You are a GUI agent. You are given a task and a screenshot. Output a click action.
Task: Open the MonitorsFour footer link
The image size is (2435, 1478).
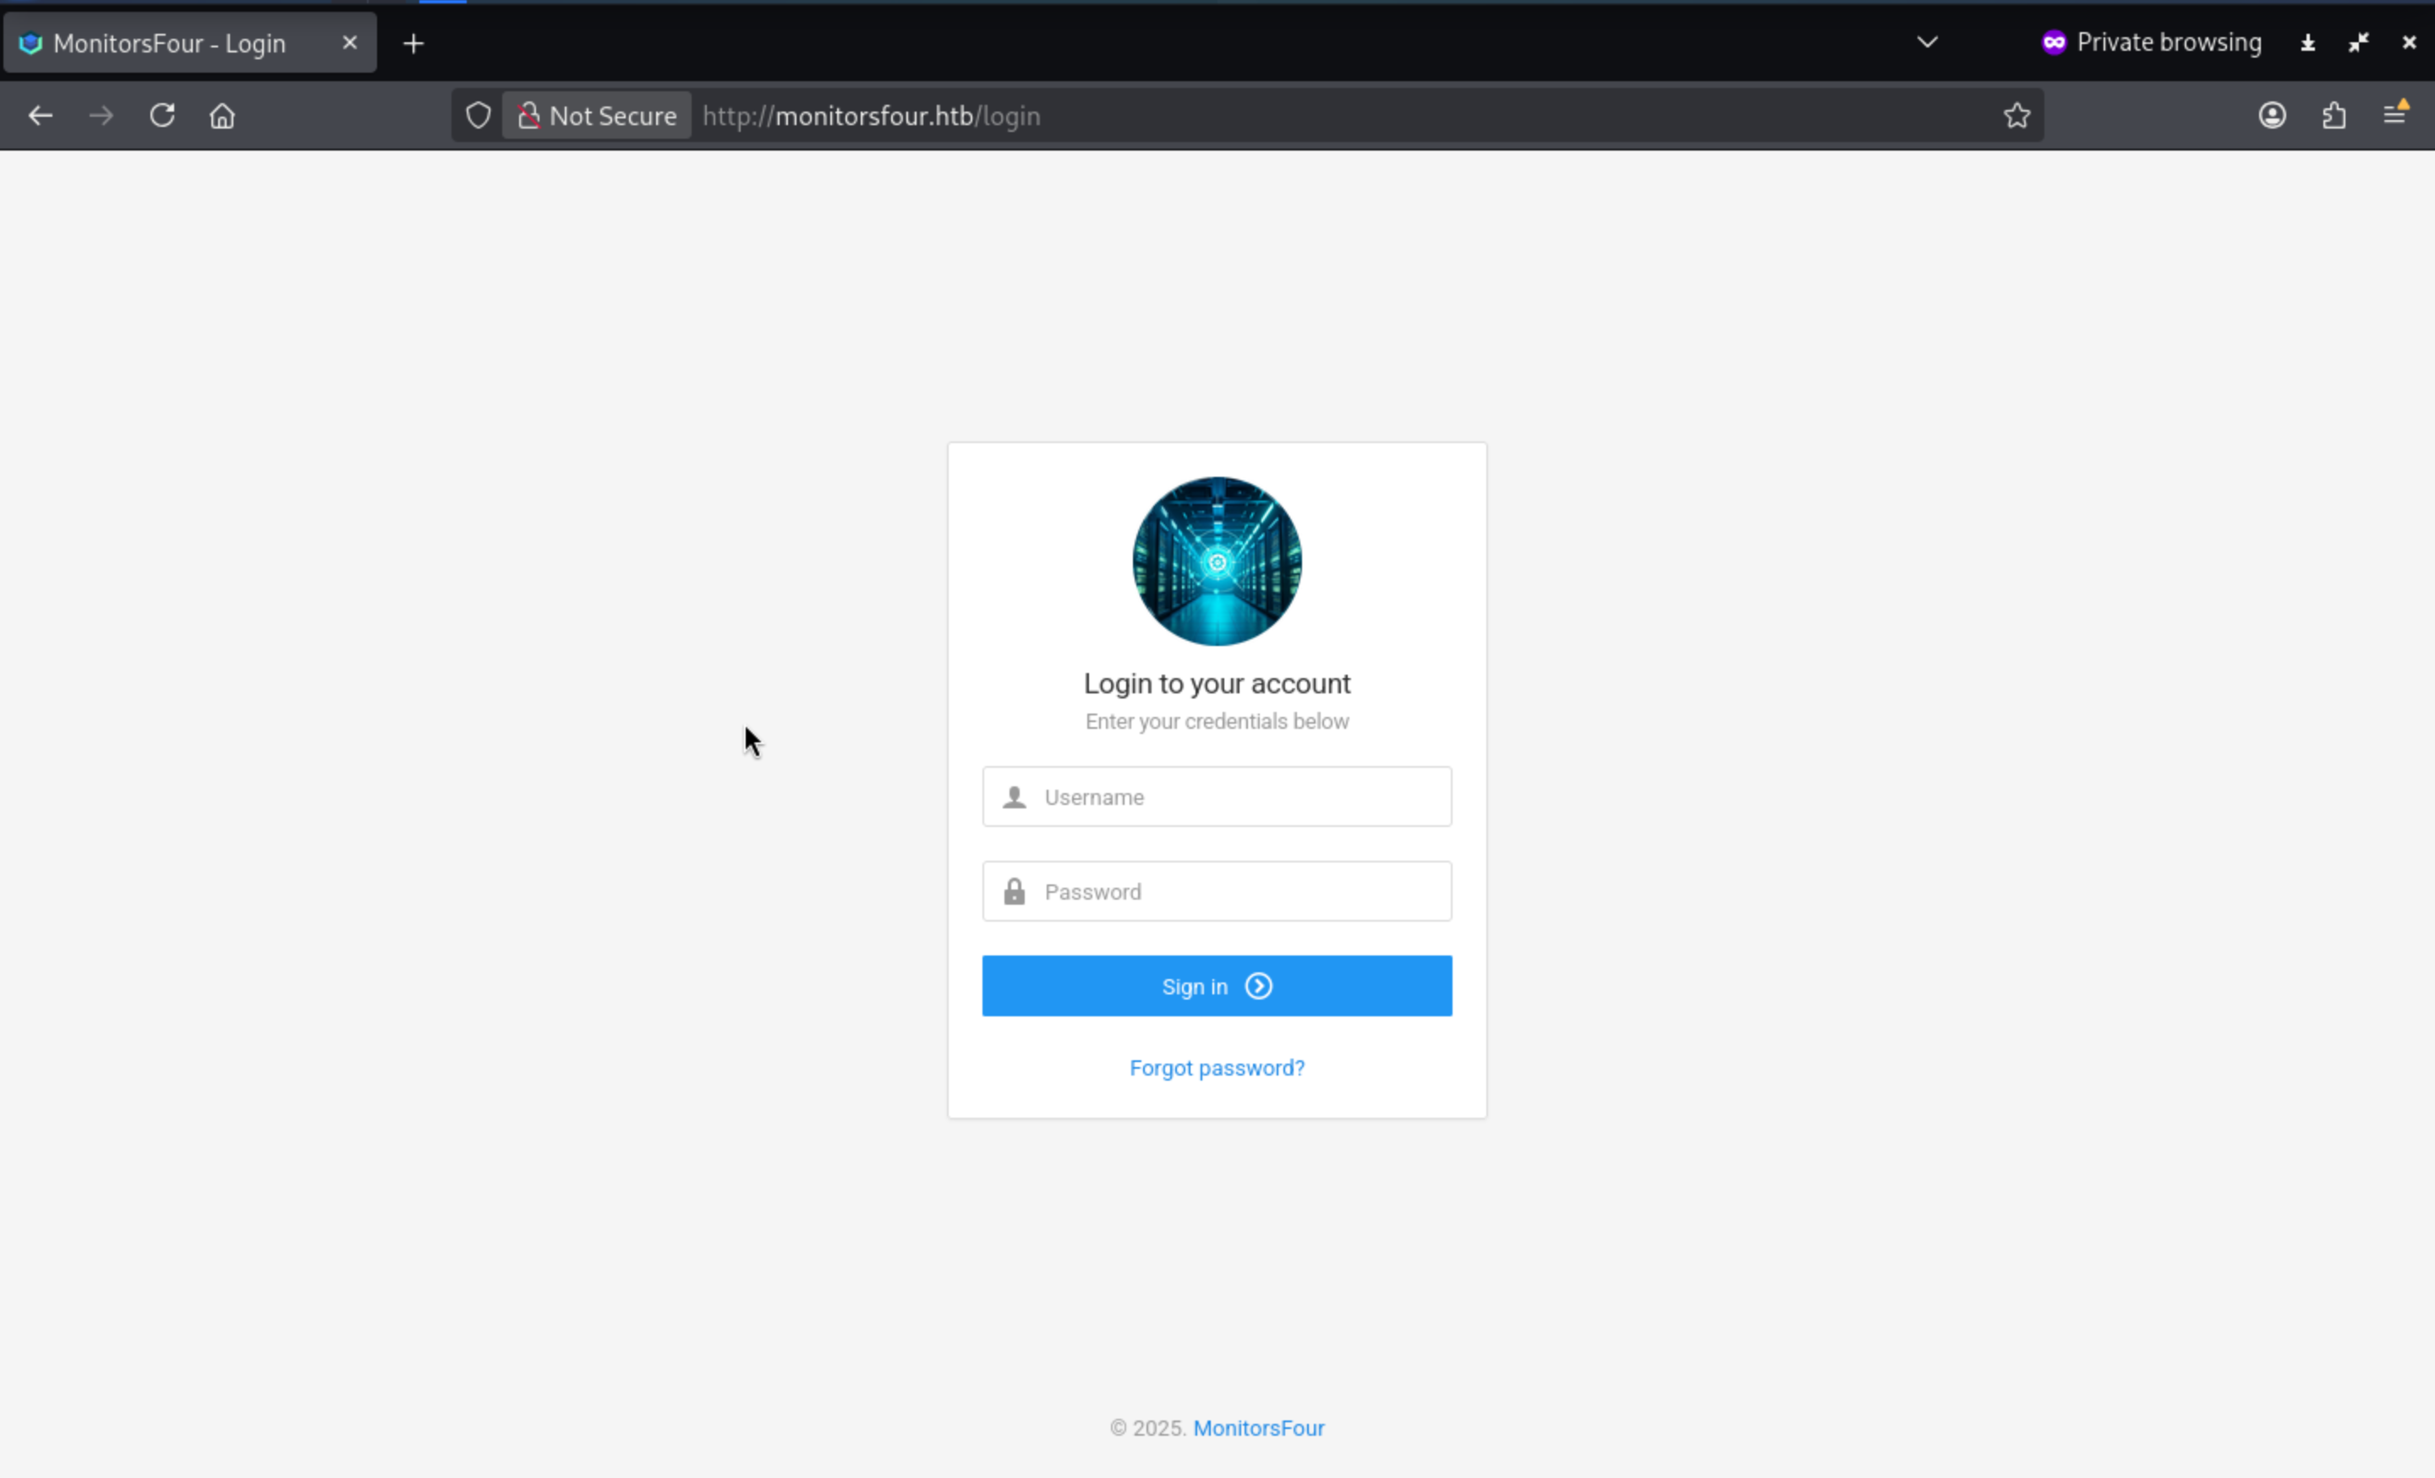(x=1258, y=1427)
